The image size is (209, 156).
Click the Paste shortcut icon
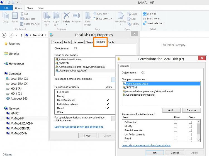click(x=22, y=24)
